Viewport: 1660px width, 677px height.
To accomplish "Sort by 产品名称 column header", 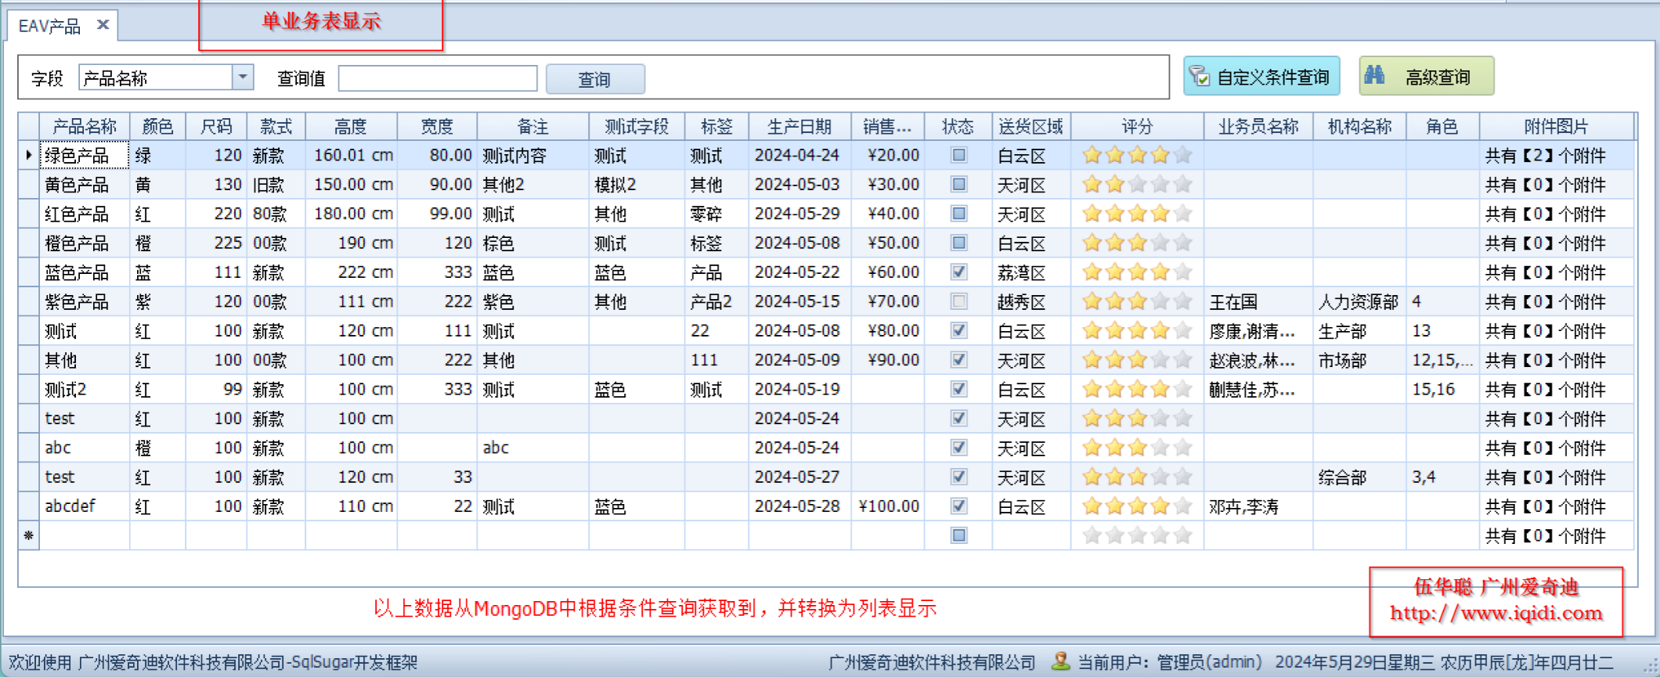I will [x=85, y=126].
